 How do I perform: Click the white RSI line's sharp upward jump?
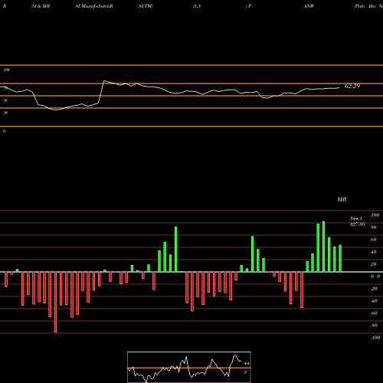pyautogui.click(x=101, y=92)
